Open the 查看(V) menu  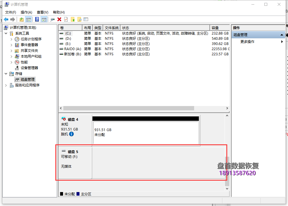pyautogui.click(x=42, y=12)
